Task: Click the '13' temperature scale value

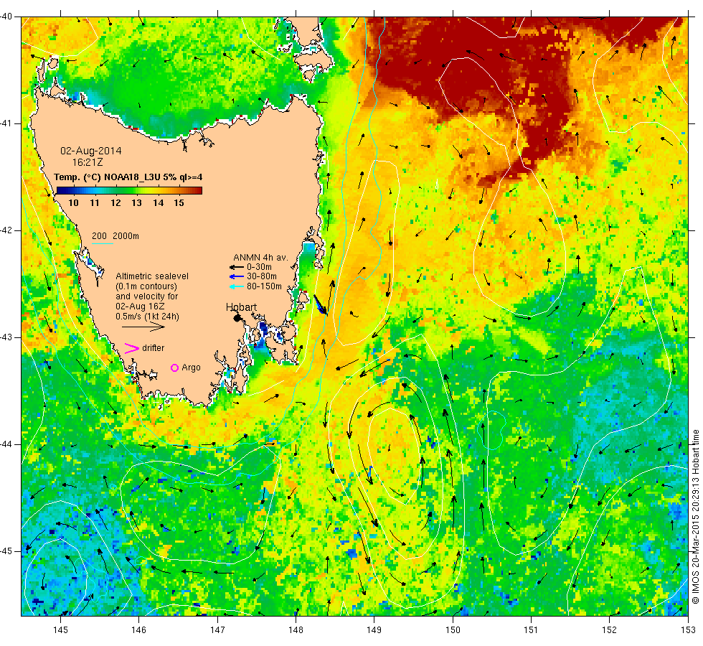Action: pos(137,203)
